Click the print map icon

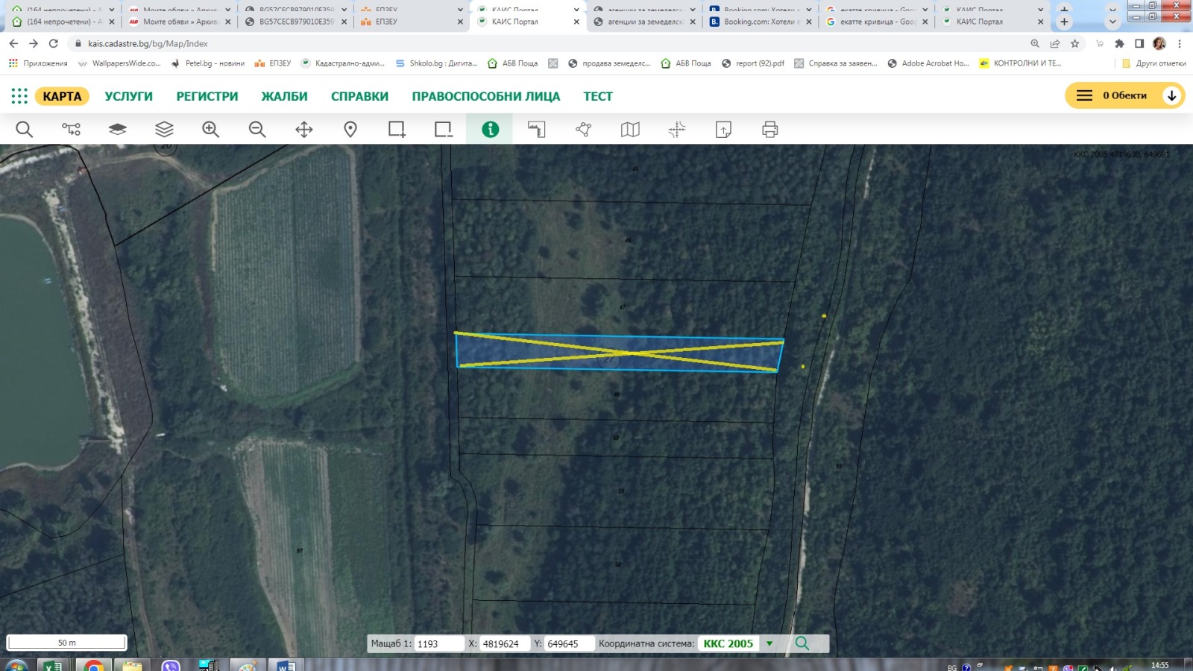769,130
